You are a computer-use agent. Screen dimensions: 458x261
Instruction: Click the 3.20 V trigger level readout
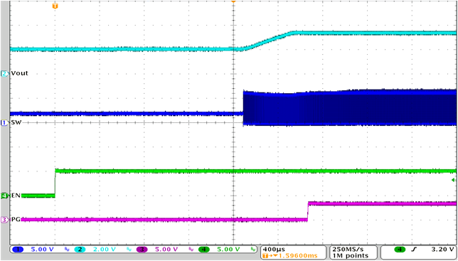tap(444, 250)
